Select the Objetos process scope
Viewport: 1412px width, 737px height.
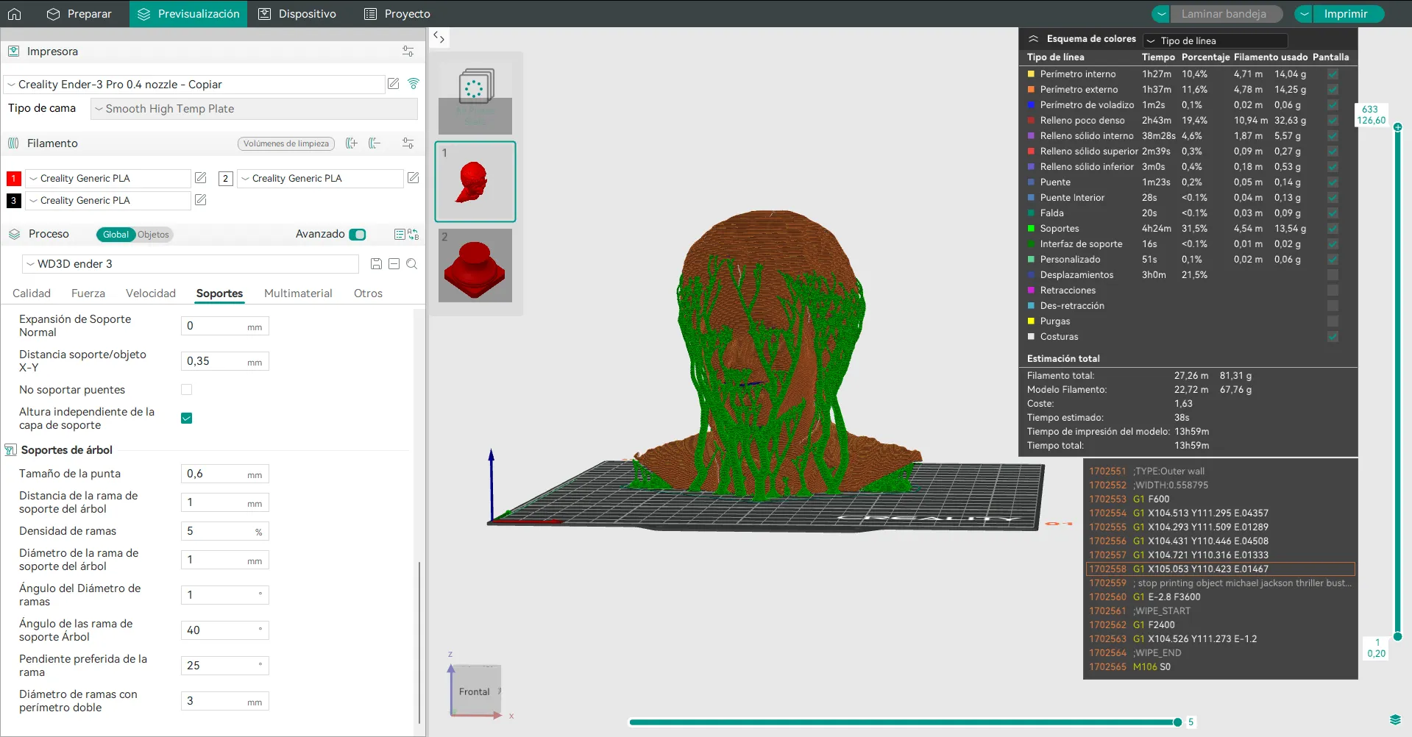[153, 235]
